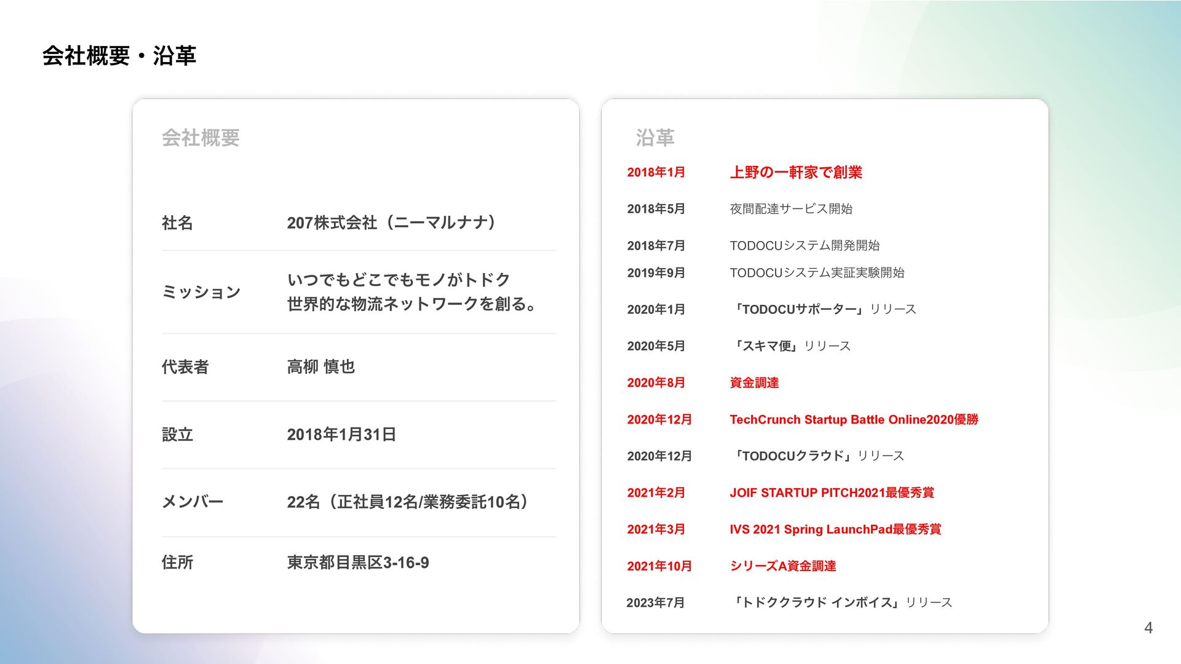Image resolution: width=1181 pixels, height=664 pixels.
Task: Click the address 東京都目黒区3-16-9
Action: click(x=357, y=563)
